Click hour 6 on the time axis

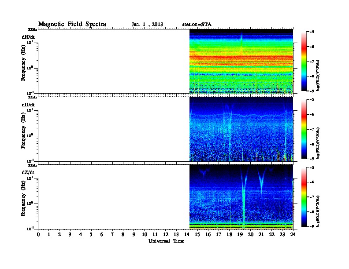[102, 235]
